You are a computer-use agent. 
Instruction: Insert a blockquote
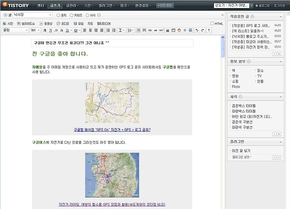pyautogui.click(x=155, y=30)
